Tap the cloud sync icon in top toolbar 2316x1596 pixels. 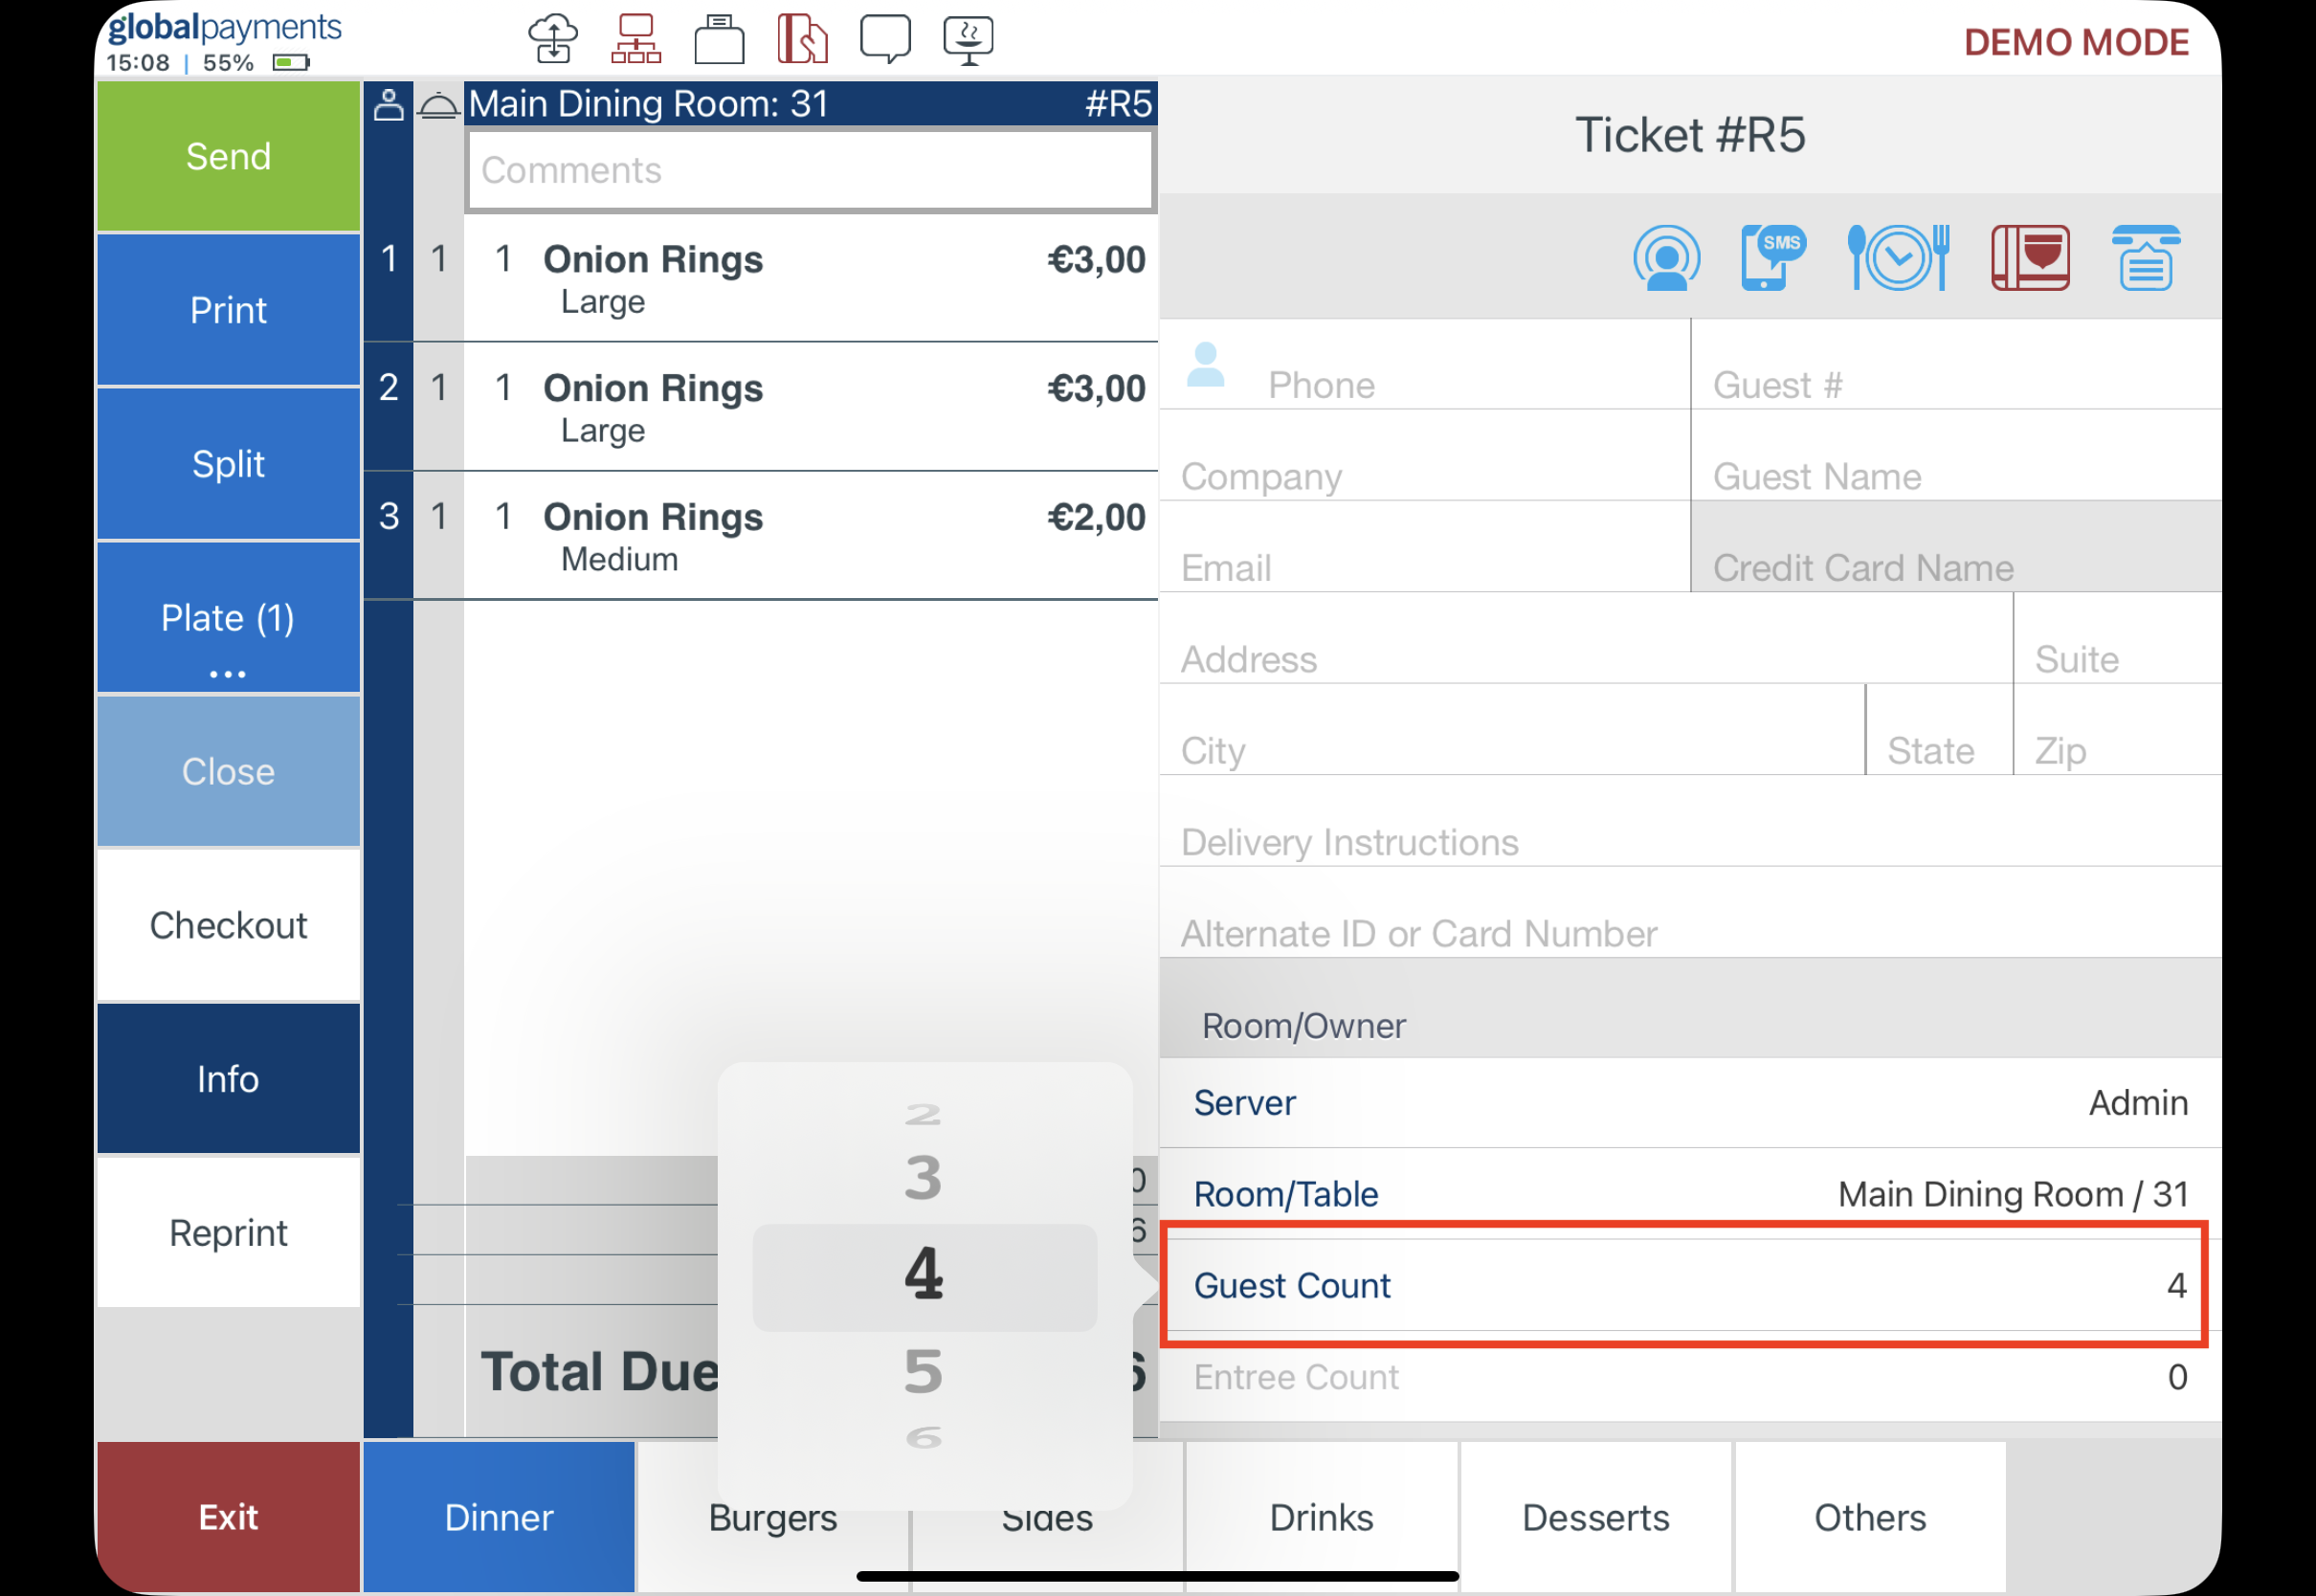[553, 40]
